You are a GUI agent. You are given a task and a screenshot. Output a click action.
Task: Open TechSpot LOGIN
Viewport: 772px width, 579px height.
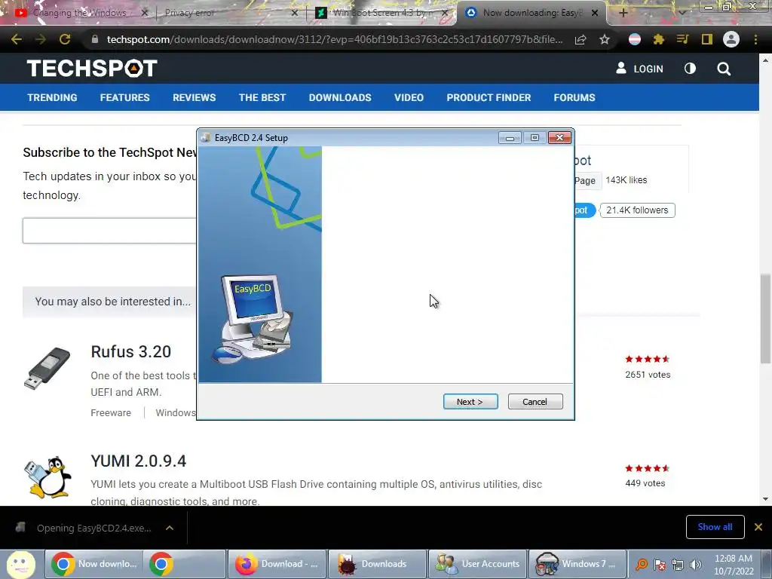639,69
